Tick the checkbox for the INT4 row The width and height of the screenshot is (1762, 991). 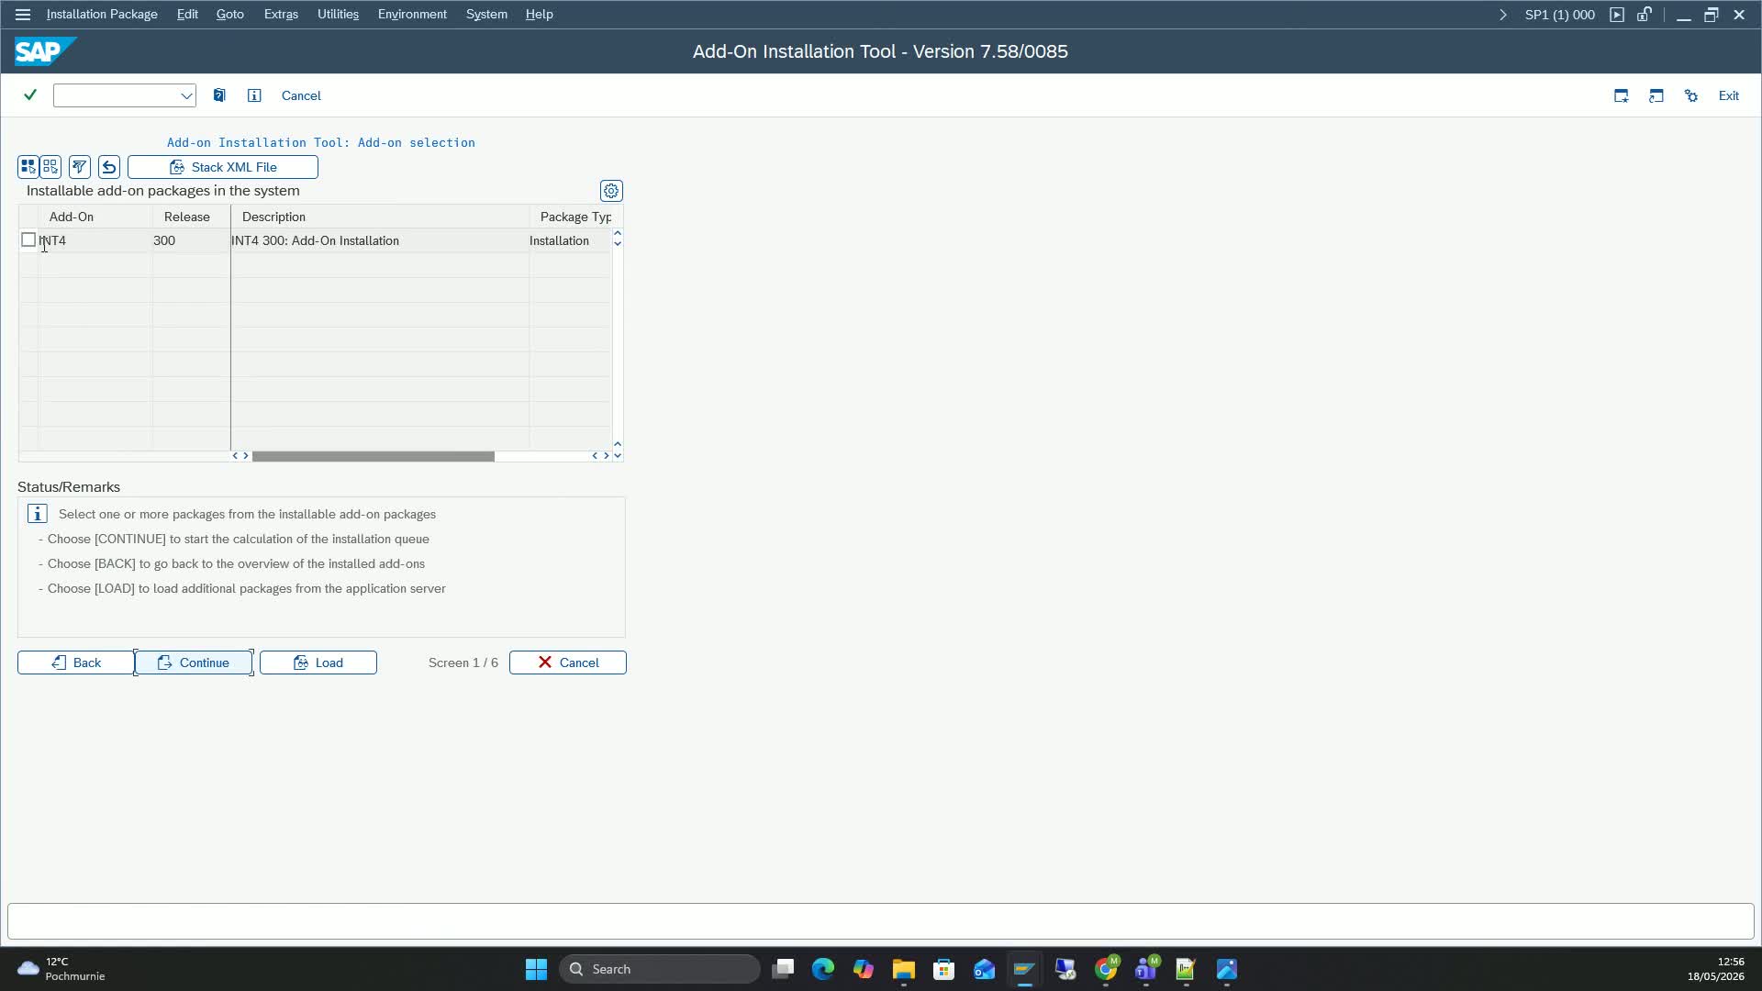pos(28,240)
